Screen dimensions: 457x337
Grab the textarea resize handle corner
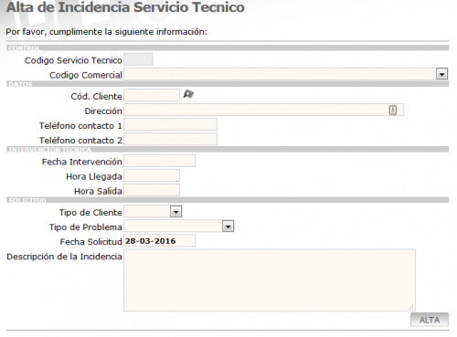411,307
